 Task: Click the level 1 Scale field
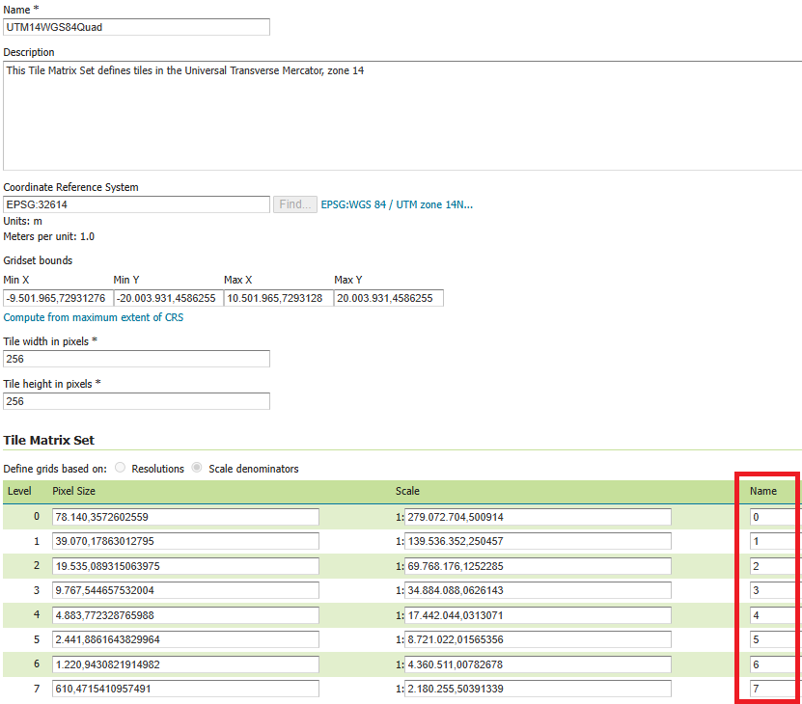(x=538, y=541)
